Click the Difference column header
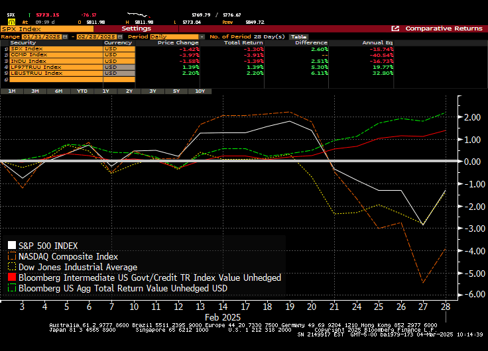This screenshot has width=488, height=351. click(311, 42)
